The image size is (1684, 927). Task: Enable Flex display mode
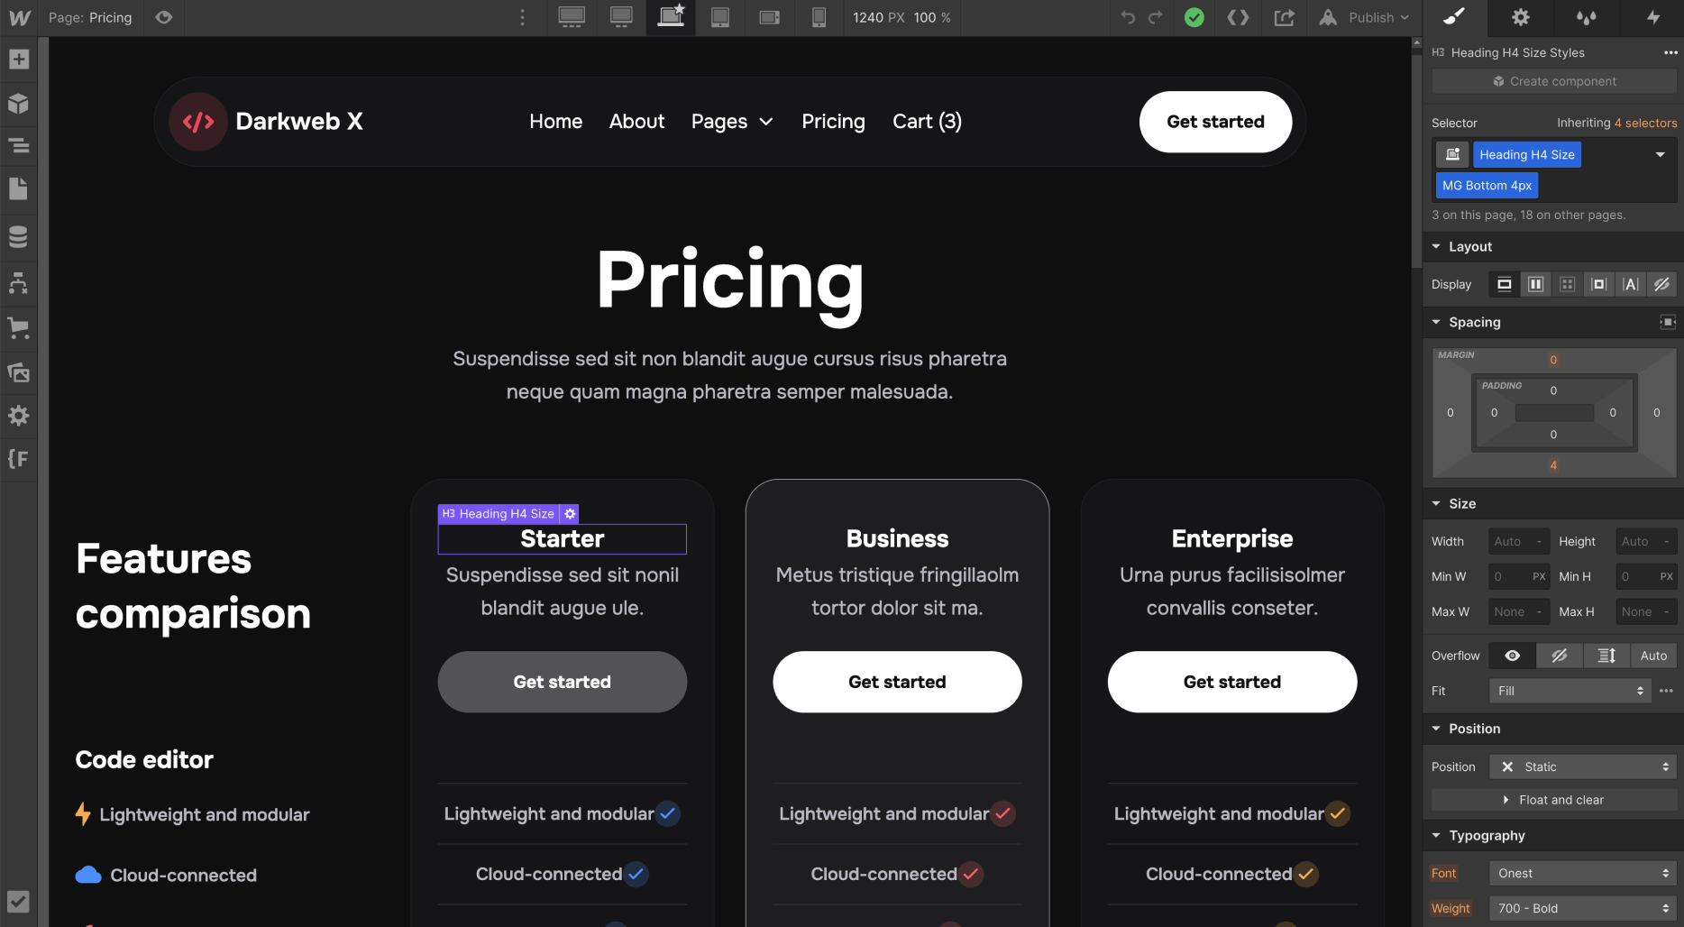[1535, 284]
